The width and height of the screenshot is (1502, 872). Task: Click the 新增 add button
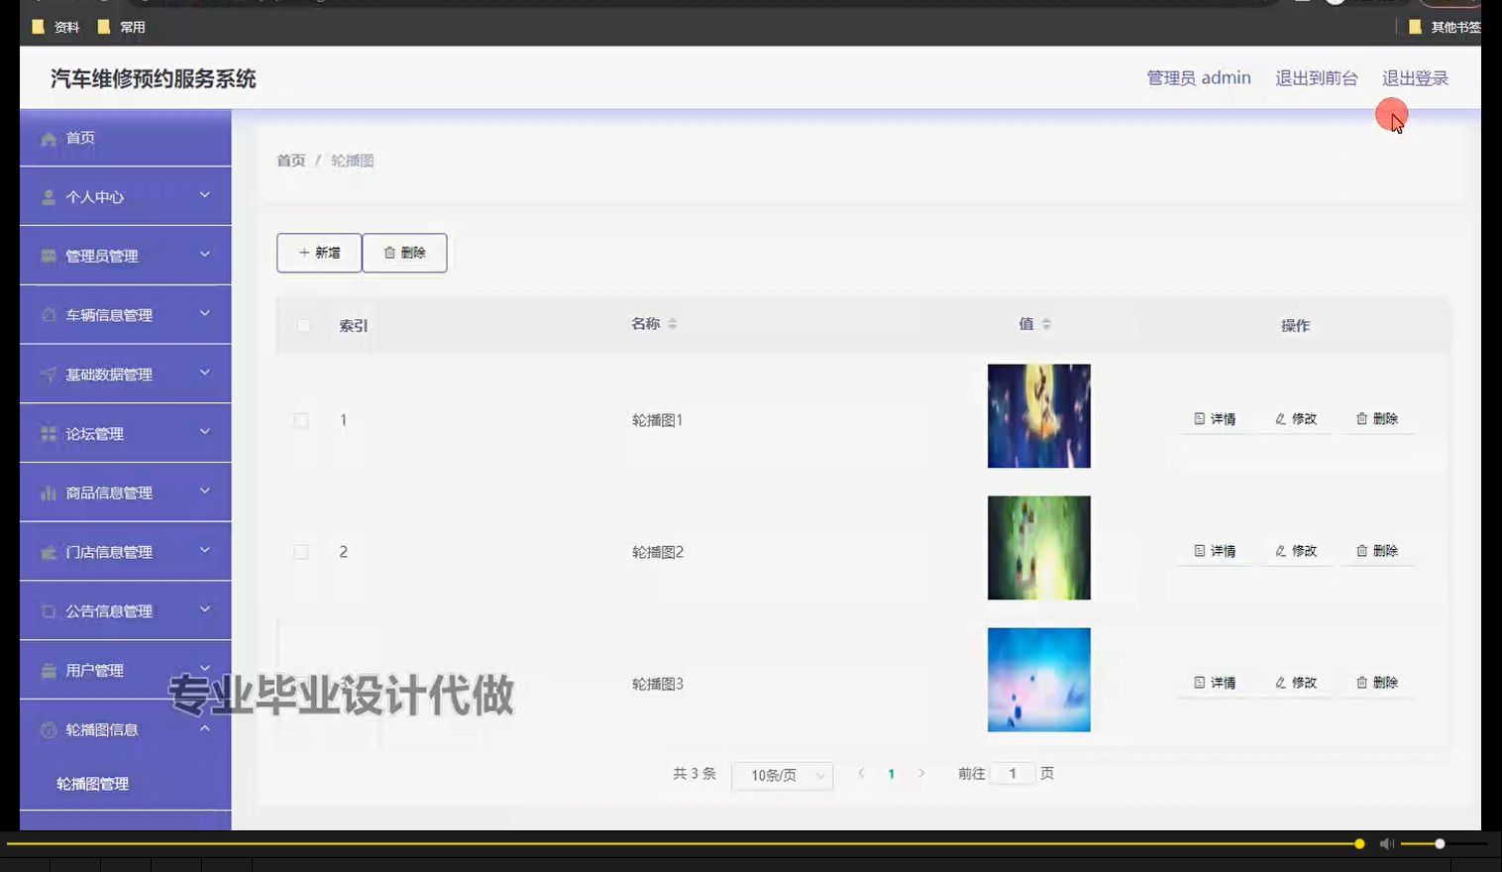319,253
